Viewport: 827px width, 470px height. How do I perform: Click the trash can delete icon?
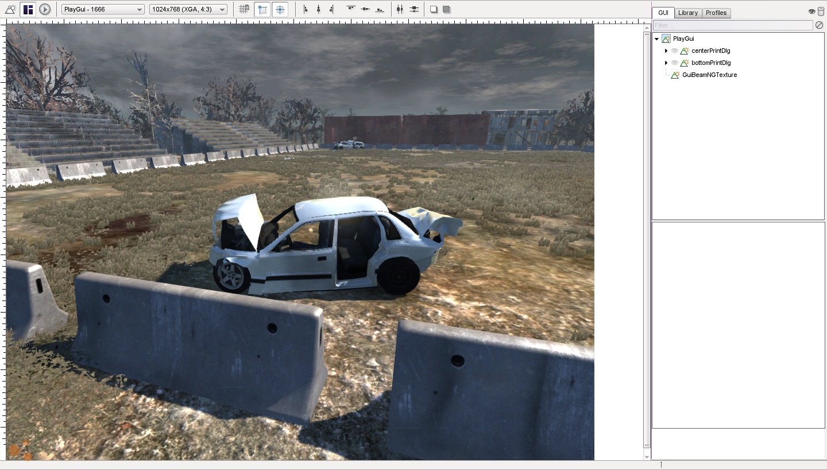pyautogui.click(x=821, y=11)
